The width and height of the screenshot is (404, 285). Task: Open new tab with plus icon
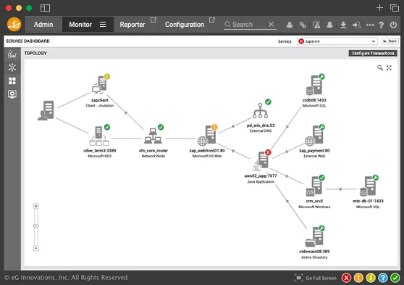379,8
